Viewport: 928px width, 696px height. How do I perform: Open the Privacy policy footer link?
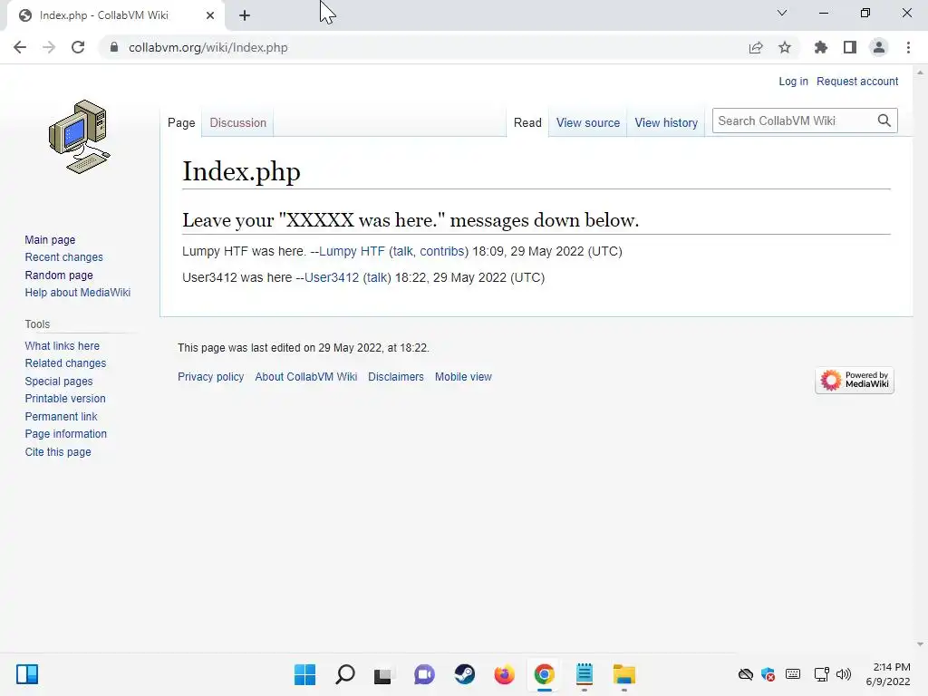210,376
